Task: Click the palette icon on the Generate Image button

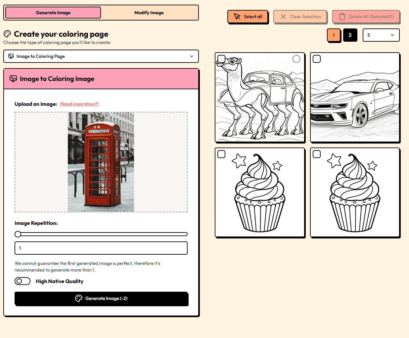Action: [x=79, y=298]
